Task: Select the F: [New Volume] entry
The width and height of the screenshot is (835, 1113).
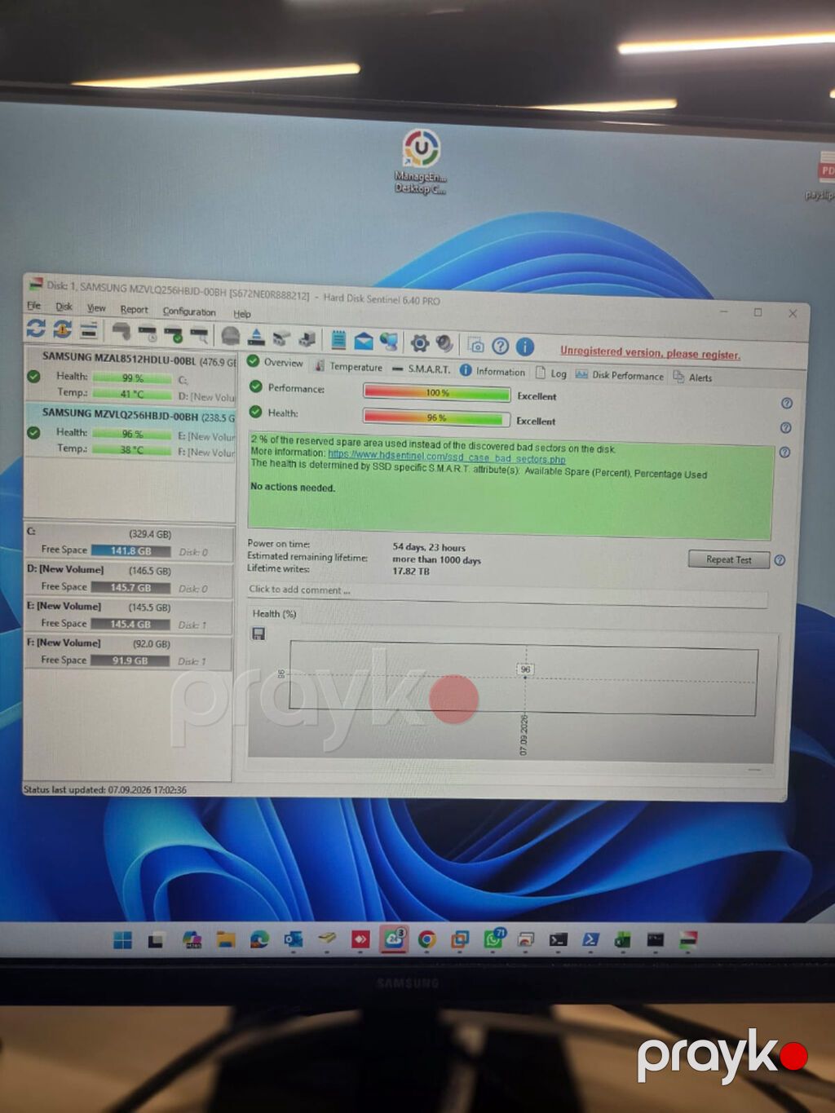Action: point(128,651)
